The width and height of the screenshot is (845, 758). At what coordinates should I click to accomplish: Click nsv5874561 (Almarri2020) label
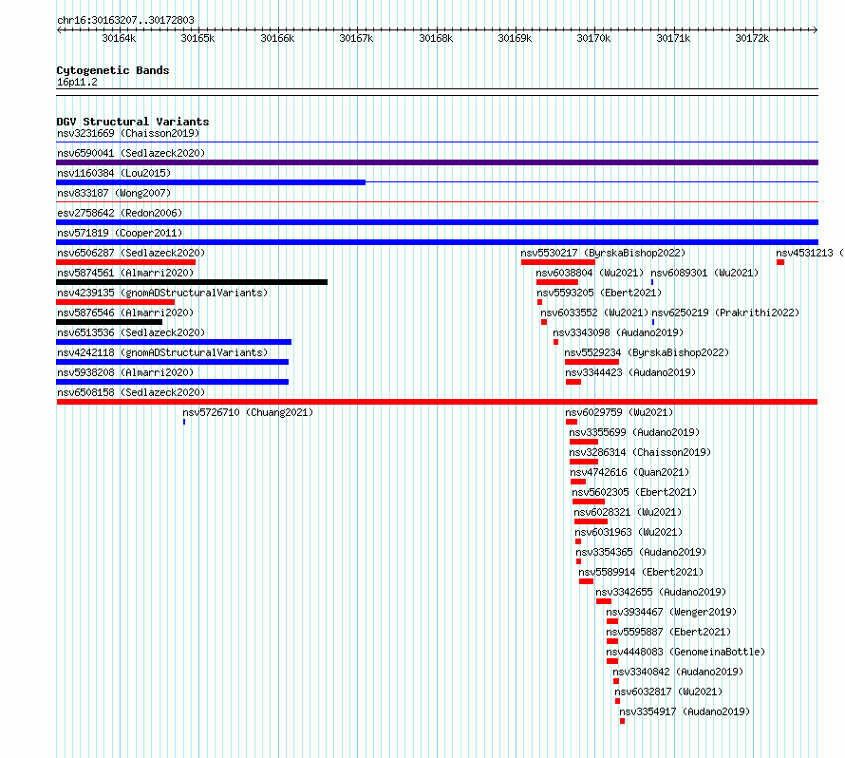125,273
